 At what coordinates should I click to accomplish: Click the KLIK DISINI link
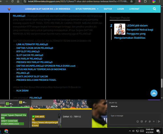(22, 91)
